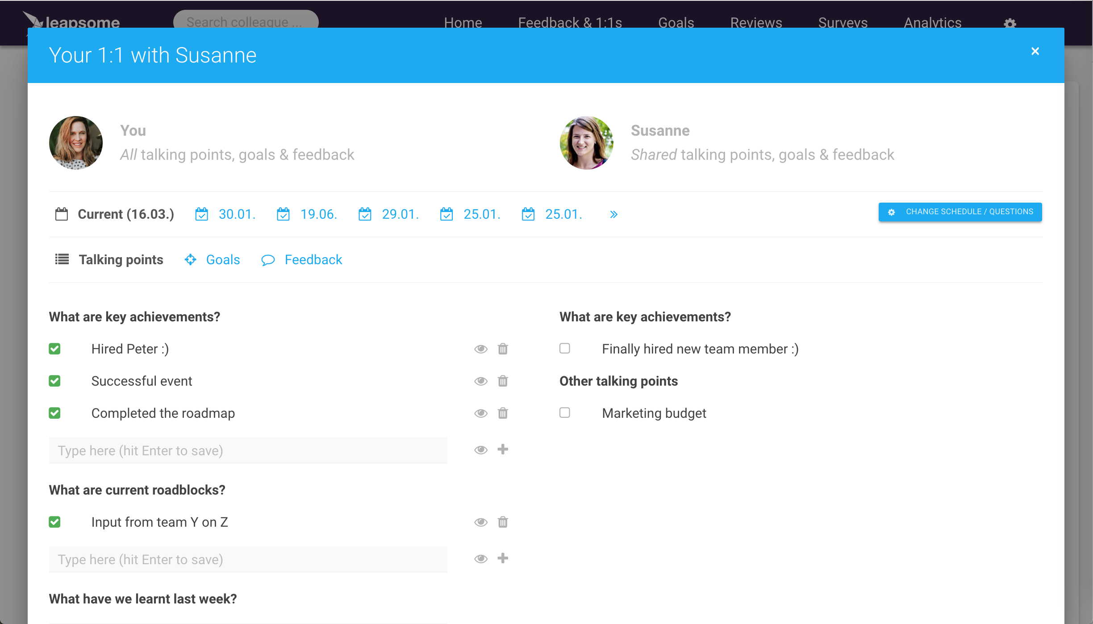Open settings gear in top navigation
This screenshot has width=1093, height=624.
(1010, 23)
